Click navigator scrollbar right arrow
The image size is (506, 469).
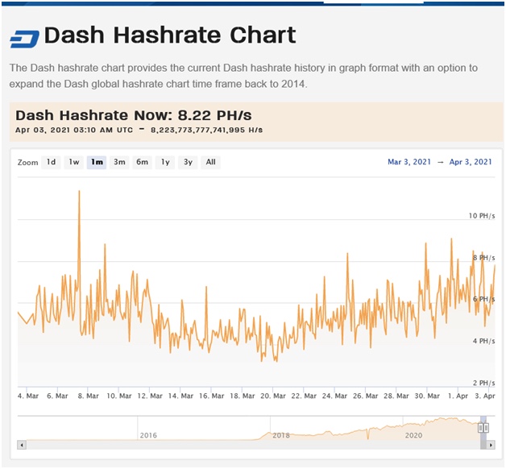point(493,444)
